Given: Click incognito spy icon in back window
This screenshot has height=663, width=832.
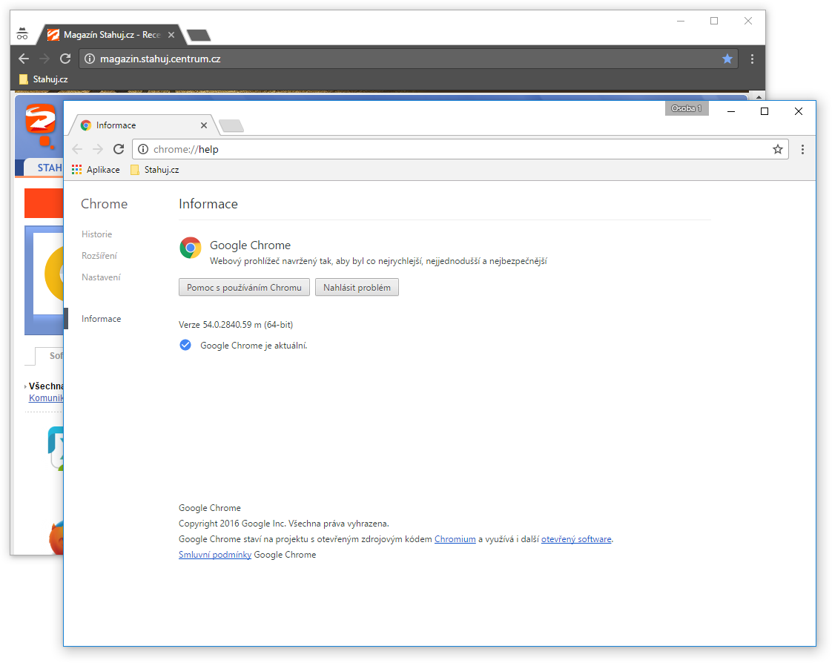Looking at the screenshot, I should (22, 34).
